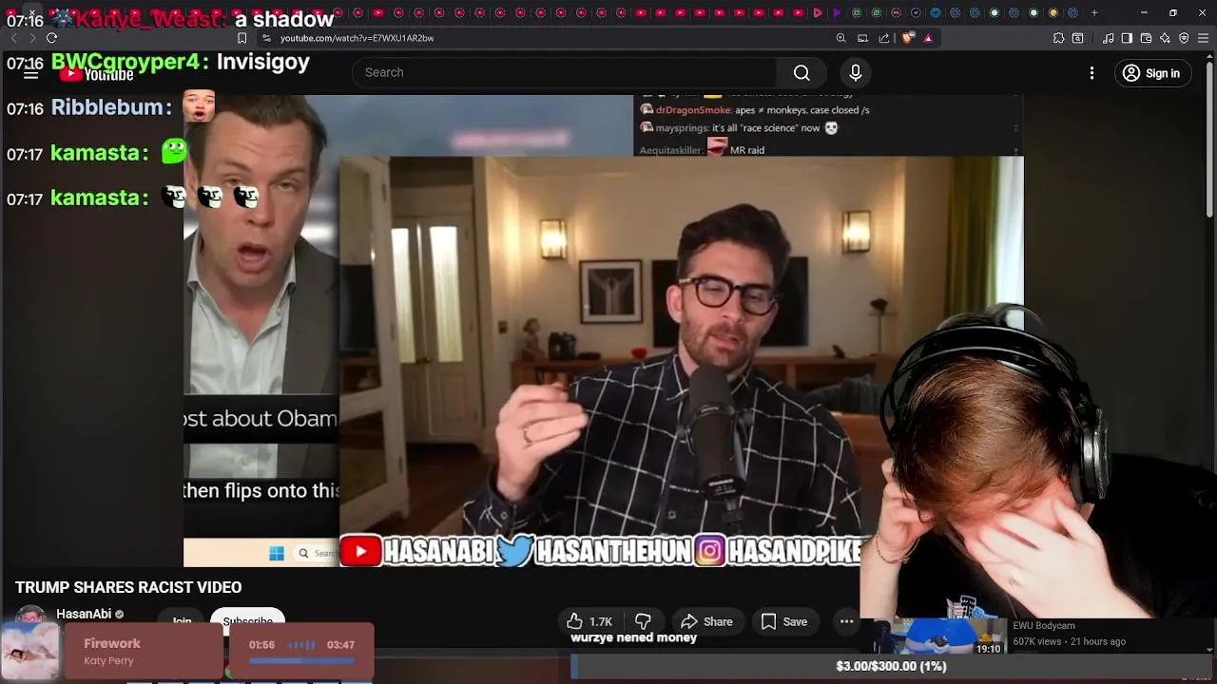Open the YouTube hamburger guide menu
This screenshot has height=684, width=1217.
point(30,73)
